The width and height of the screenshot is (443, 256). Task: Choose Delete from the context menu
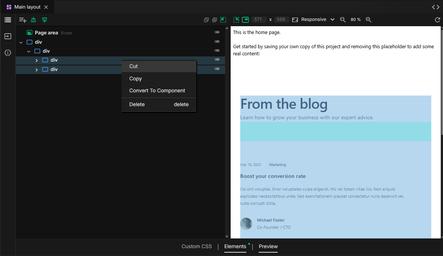[159, 104]
